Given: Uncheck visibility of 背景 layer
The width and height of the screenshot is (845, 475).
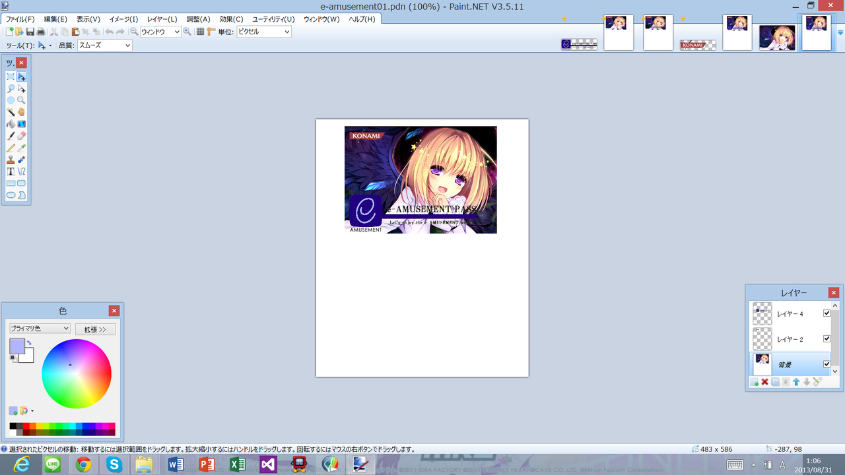Looking at the screenshot, I should (827, 364).
